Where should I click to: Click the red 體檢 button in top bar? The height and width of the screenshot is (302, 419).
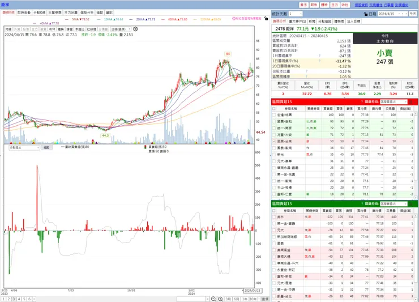pos(324,5)
